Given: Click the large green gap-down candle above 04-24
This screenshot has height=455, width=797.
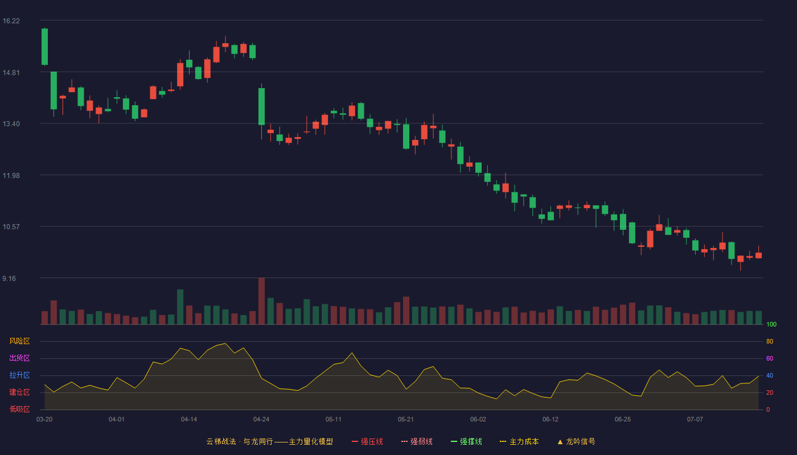Looking at the screenshot, I should [261, 106].
